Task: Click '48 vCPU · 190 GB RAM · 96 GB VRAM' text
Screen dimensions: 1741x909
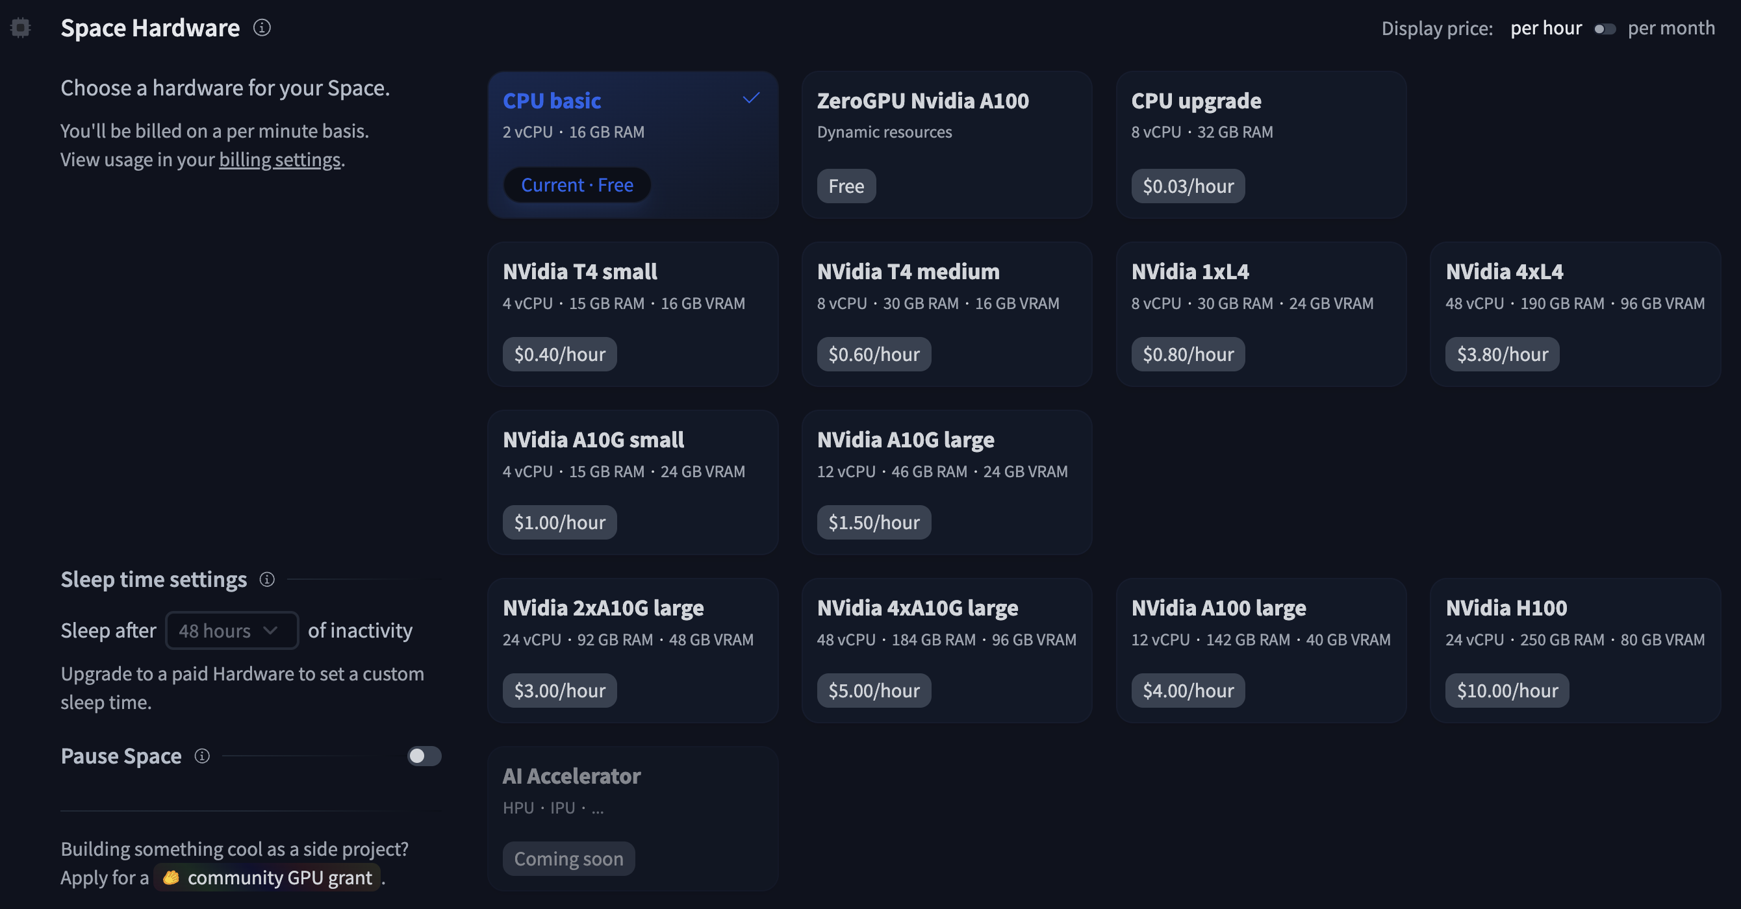Action: [1575, 303]
